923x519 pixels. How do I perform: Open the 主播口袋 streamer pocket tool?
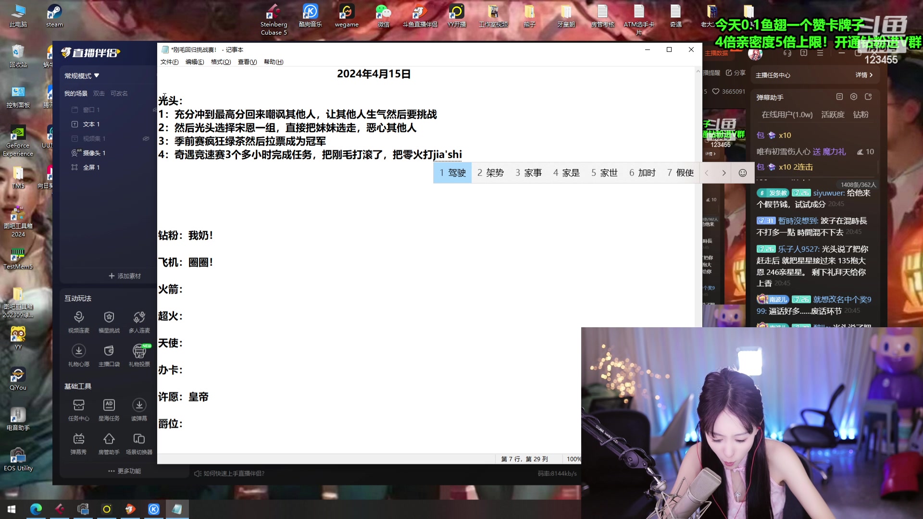click(x=109, y=355)
